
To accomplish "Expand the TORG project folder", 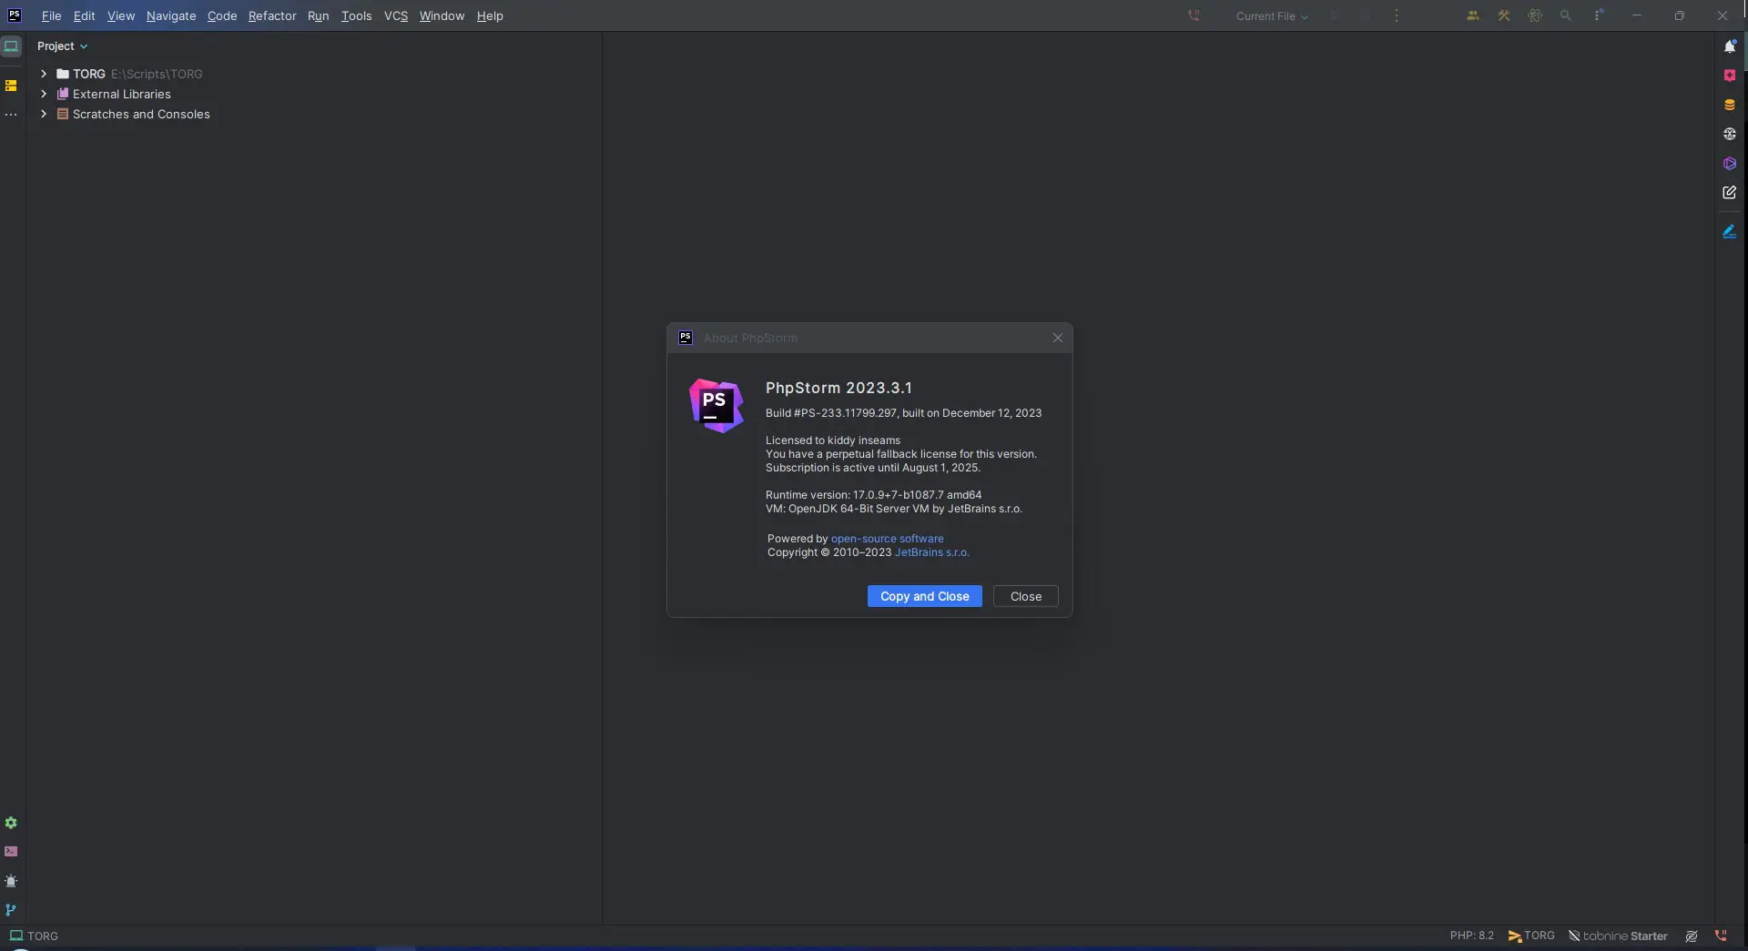I will click(x=44, y=74).
